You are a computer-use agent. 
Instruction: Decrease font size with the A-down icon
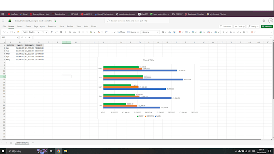(56, 32)
